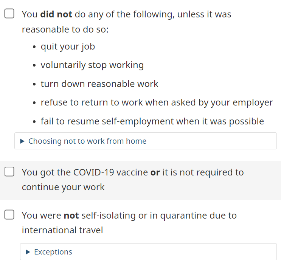
Task: Click the 'voluntarily stop working' bullet item
Action: 92,65
